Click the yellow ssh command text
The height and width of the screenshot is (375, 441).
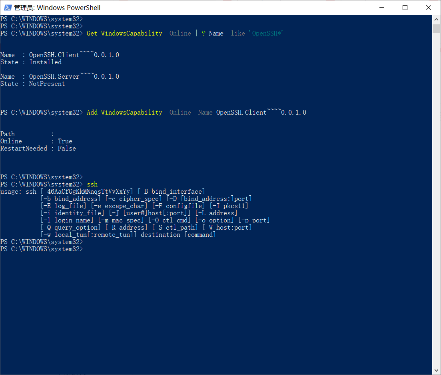pyautogui.click(x=92, y=184)
